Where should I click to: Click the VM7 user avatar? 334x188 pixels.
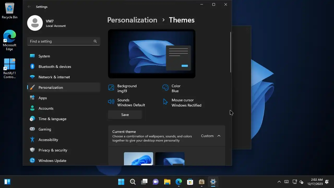pyautogui.click(x=35, y=23)
